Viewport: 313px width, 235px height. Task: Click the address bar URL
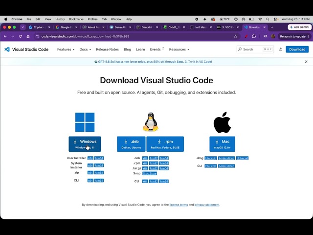tap(85, 36)
